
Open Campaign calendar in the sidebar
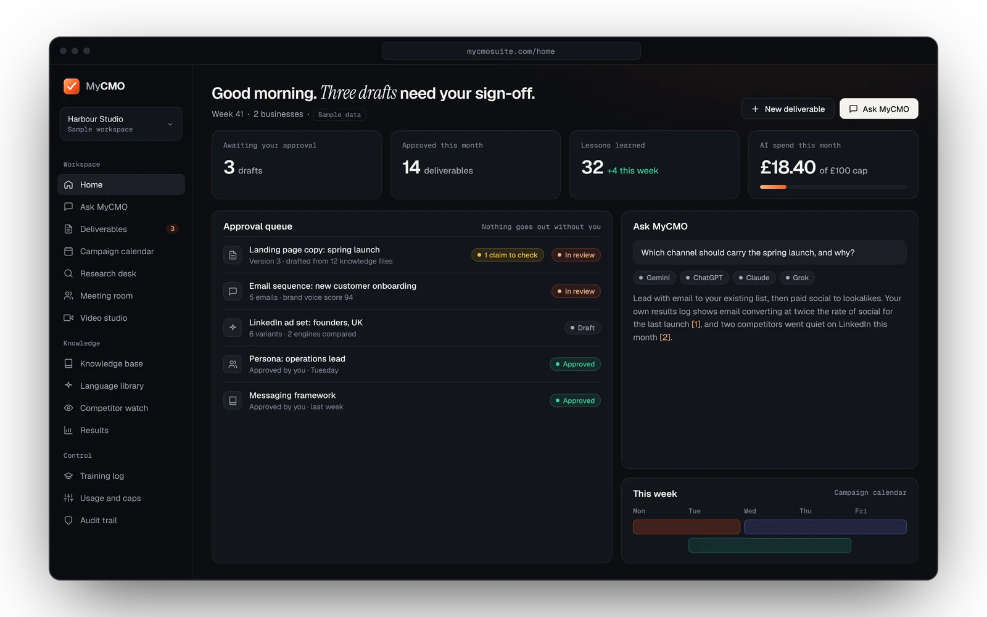click(x=121, y=251)
